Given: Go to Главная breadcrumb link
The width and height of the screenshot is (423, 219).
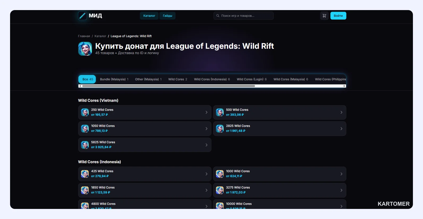Looking at the screenshot, I should [84, 36].
